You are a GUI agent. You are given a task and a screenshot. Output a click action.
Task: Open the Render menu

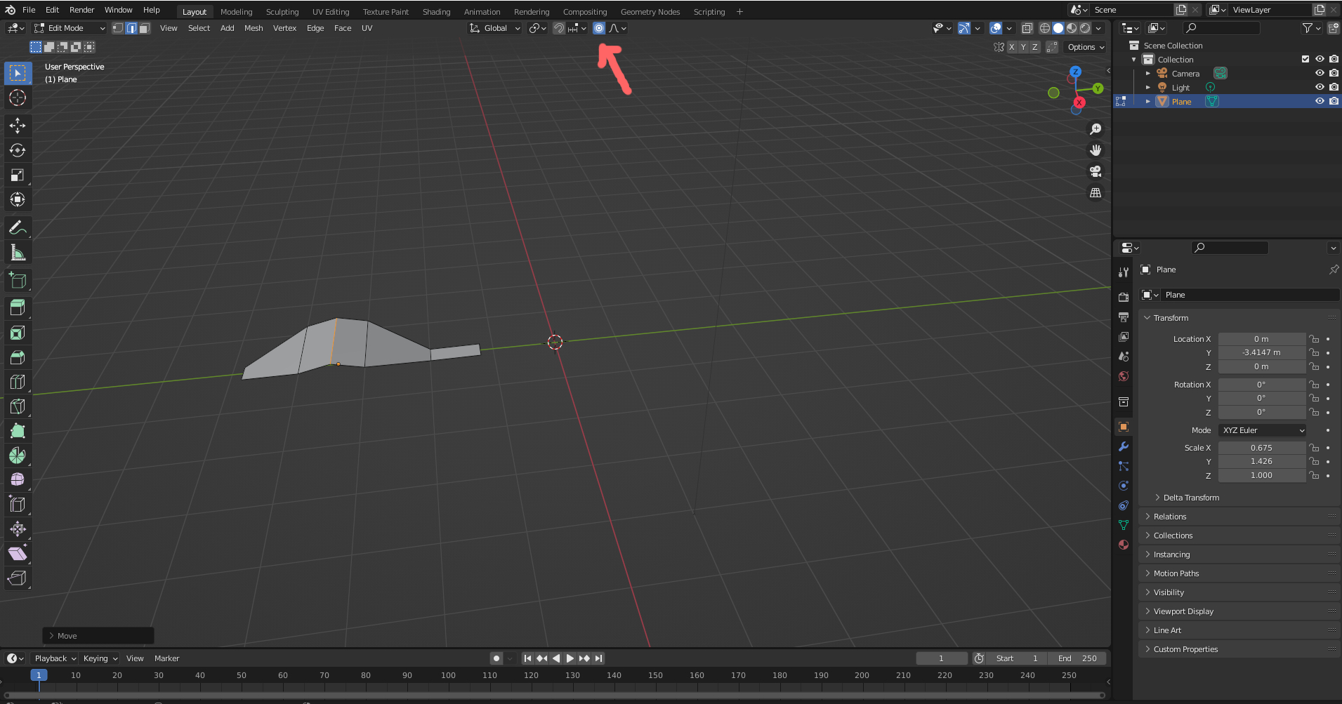click(x=81, y=10)
